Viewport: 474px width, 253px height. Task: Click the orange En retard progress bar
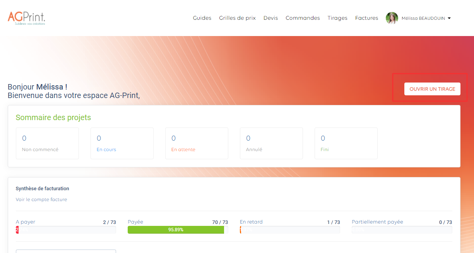click(290, 230)
